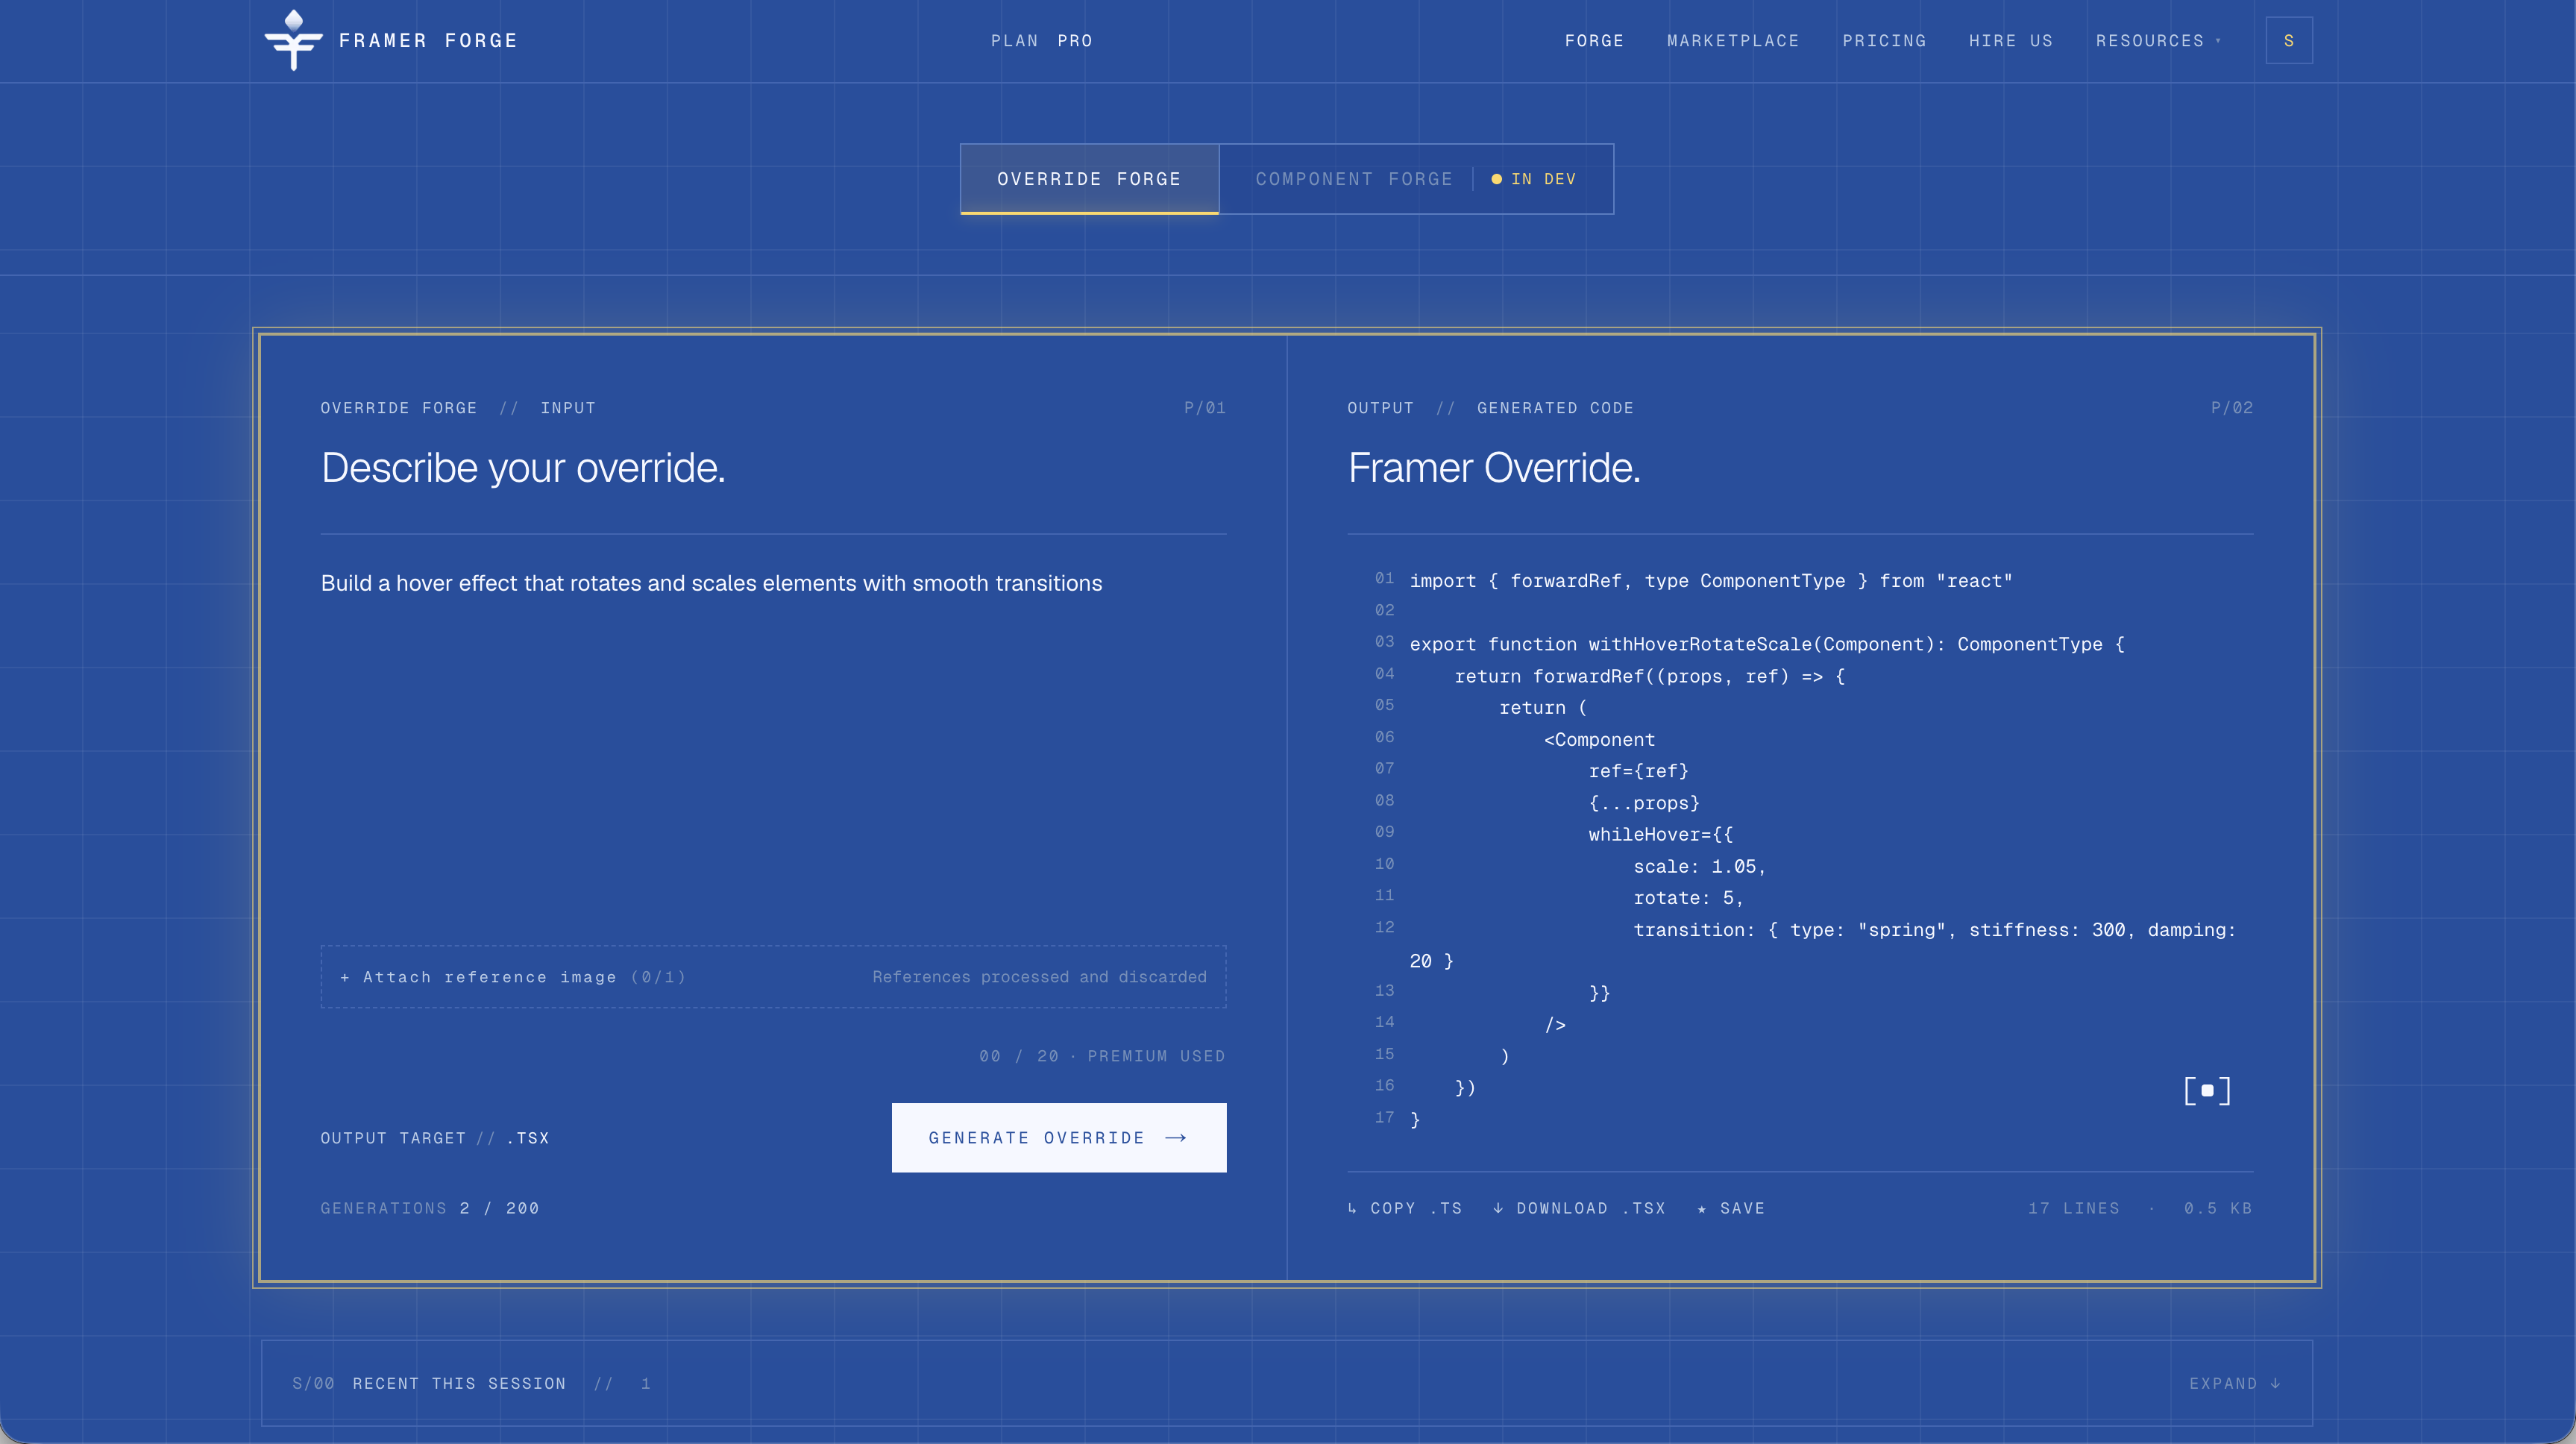Click the OUTPUT // GENERATED CODE label

(1490, 408)
